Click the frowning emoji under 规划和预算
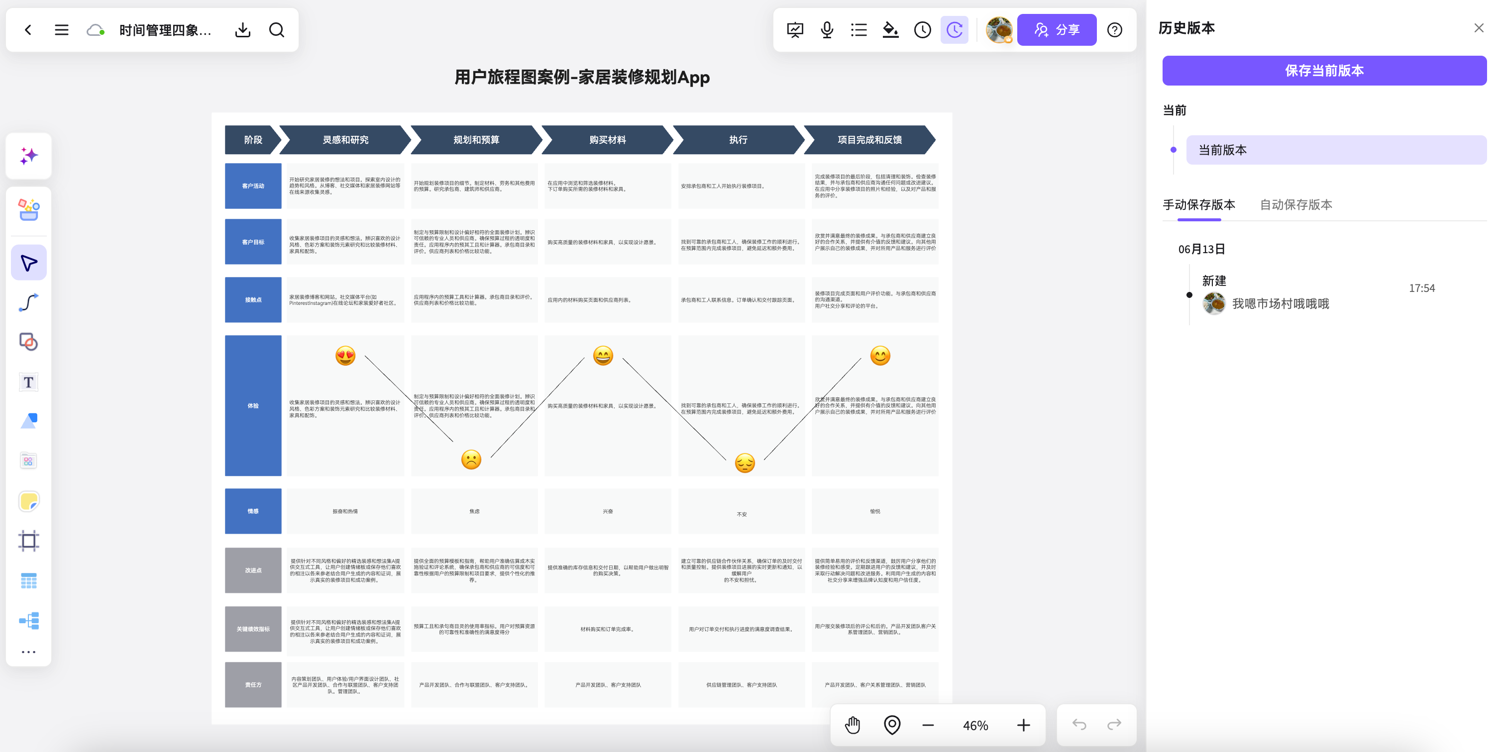 (471, 460)
